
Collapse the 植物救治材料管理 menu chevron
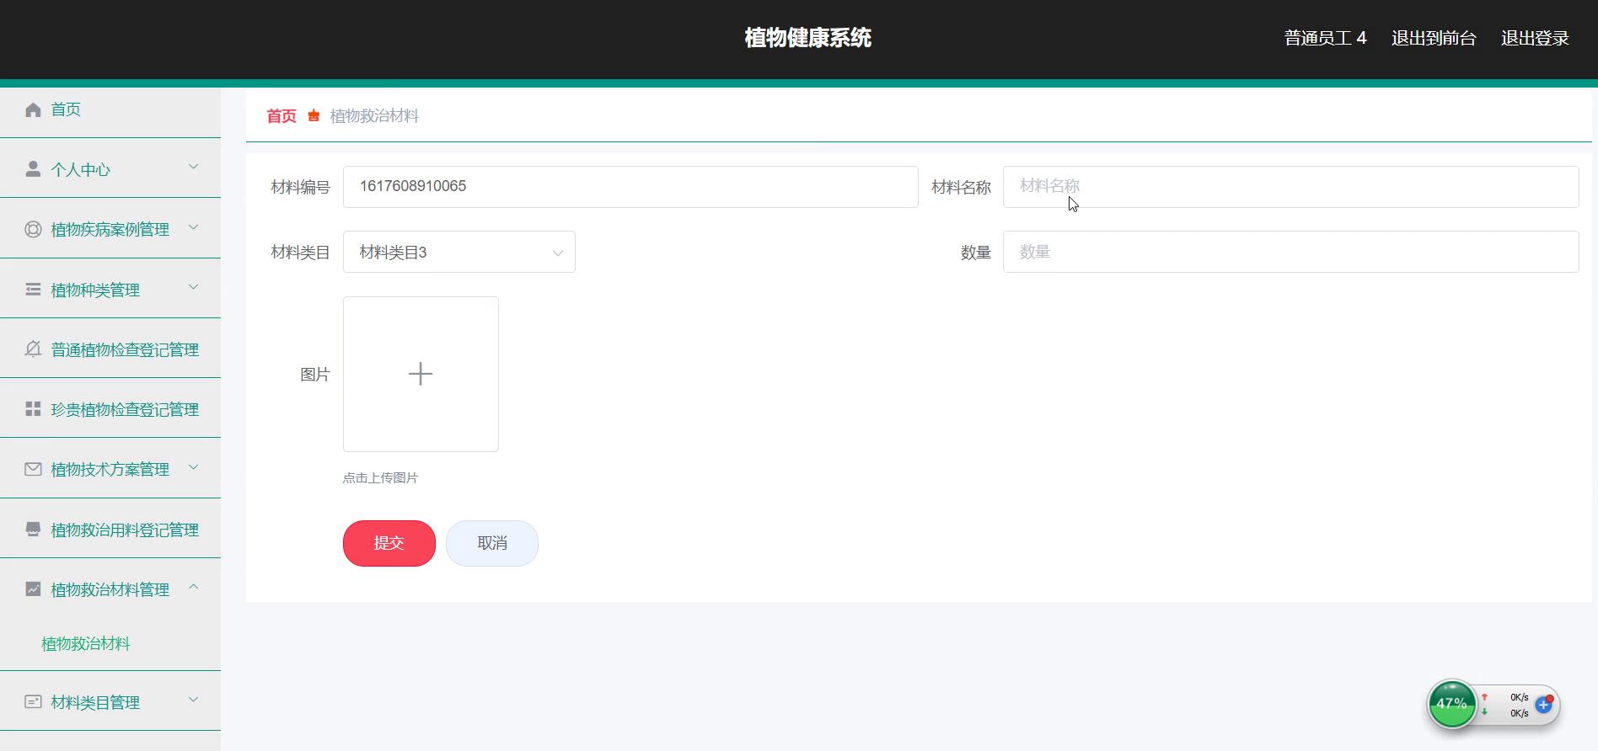pyautogui.click(x=193, y=587)
